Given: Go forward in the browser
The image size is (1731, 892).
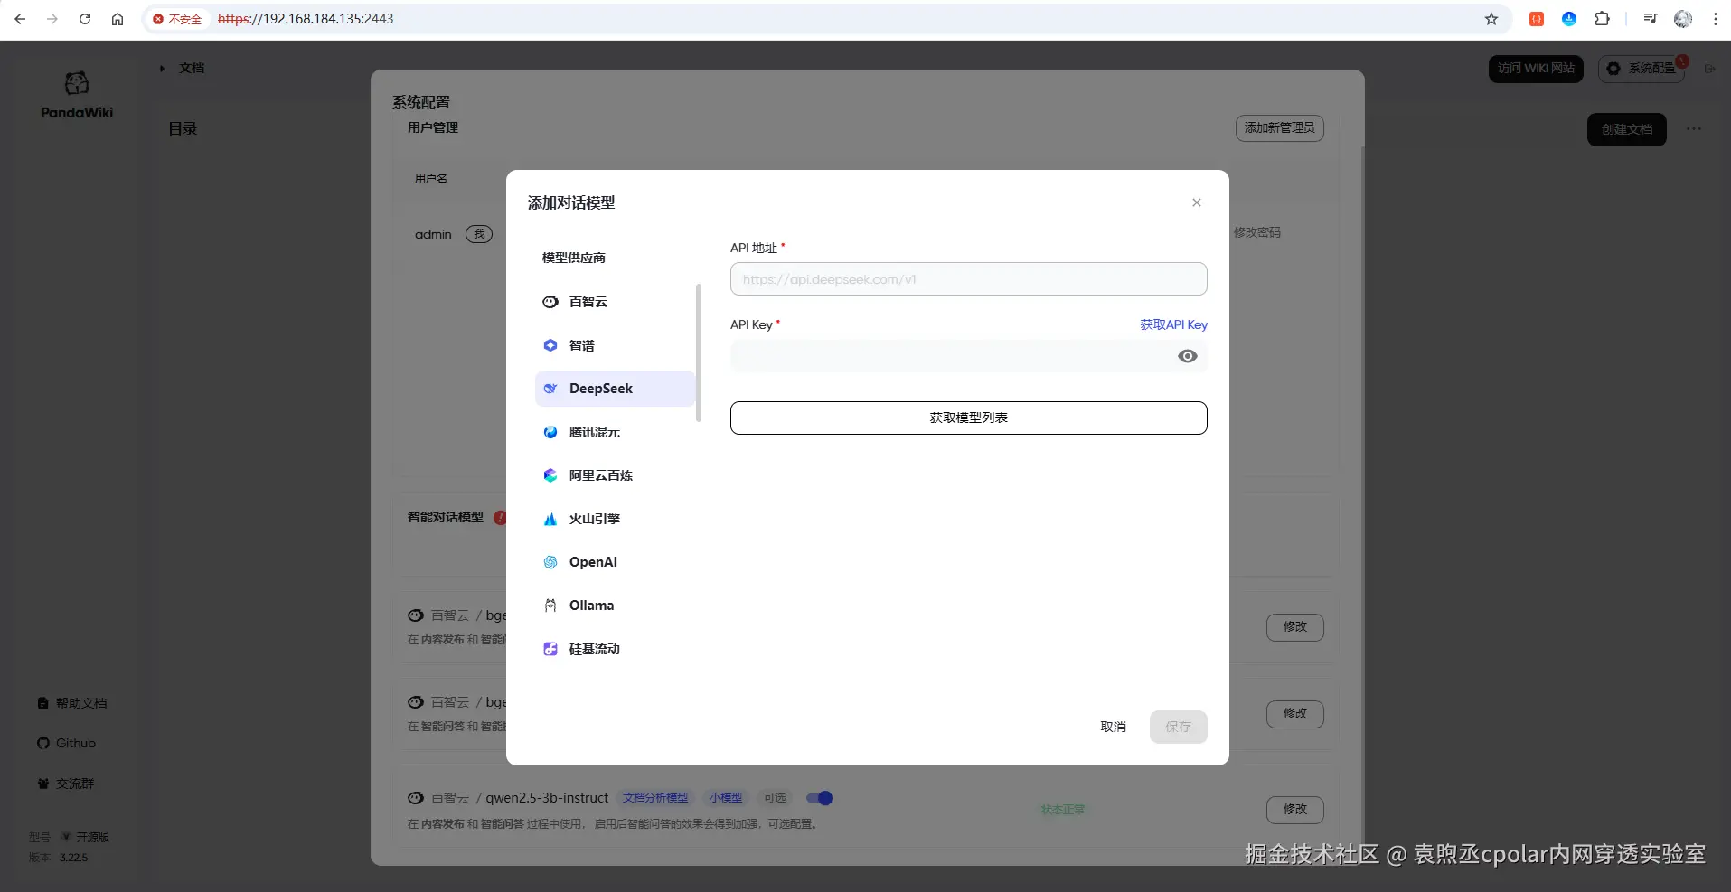Looking at the screenshot, I should 52,19.
